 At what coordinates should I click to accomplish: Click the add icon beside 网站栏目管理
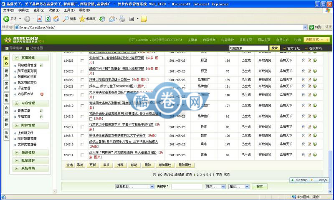click(41, 65)
